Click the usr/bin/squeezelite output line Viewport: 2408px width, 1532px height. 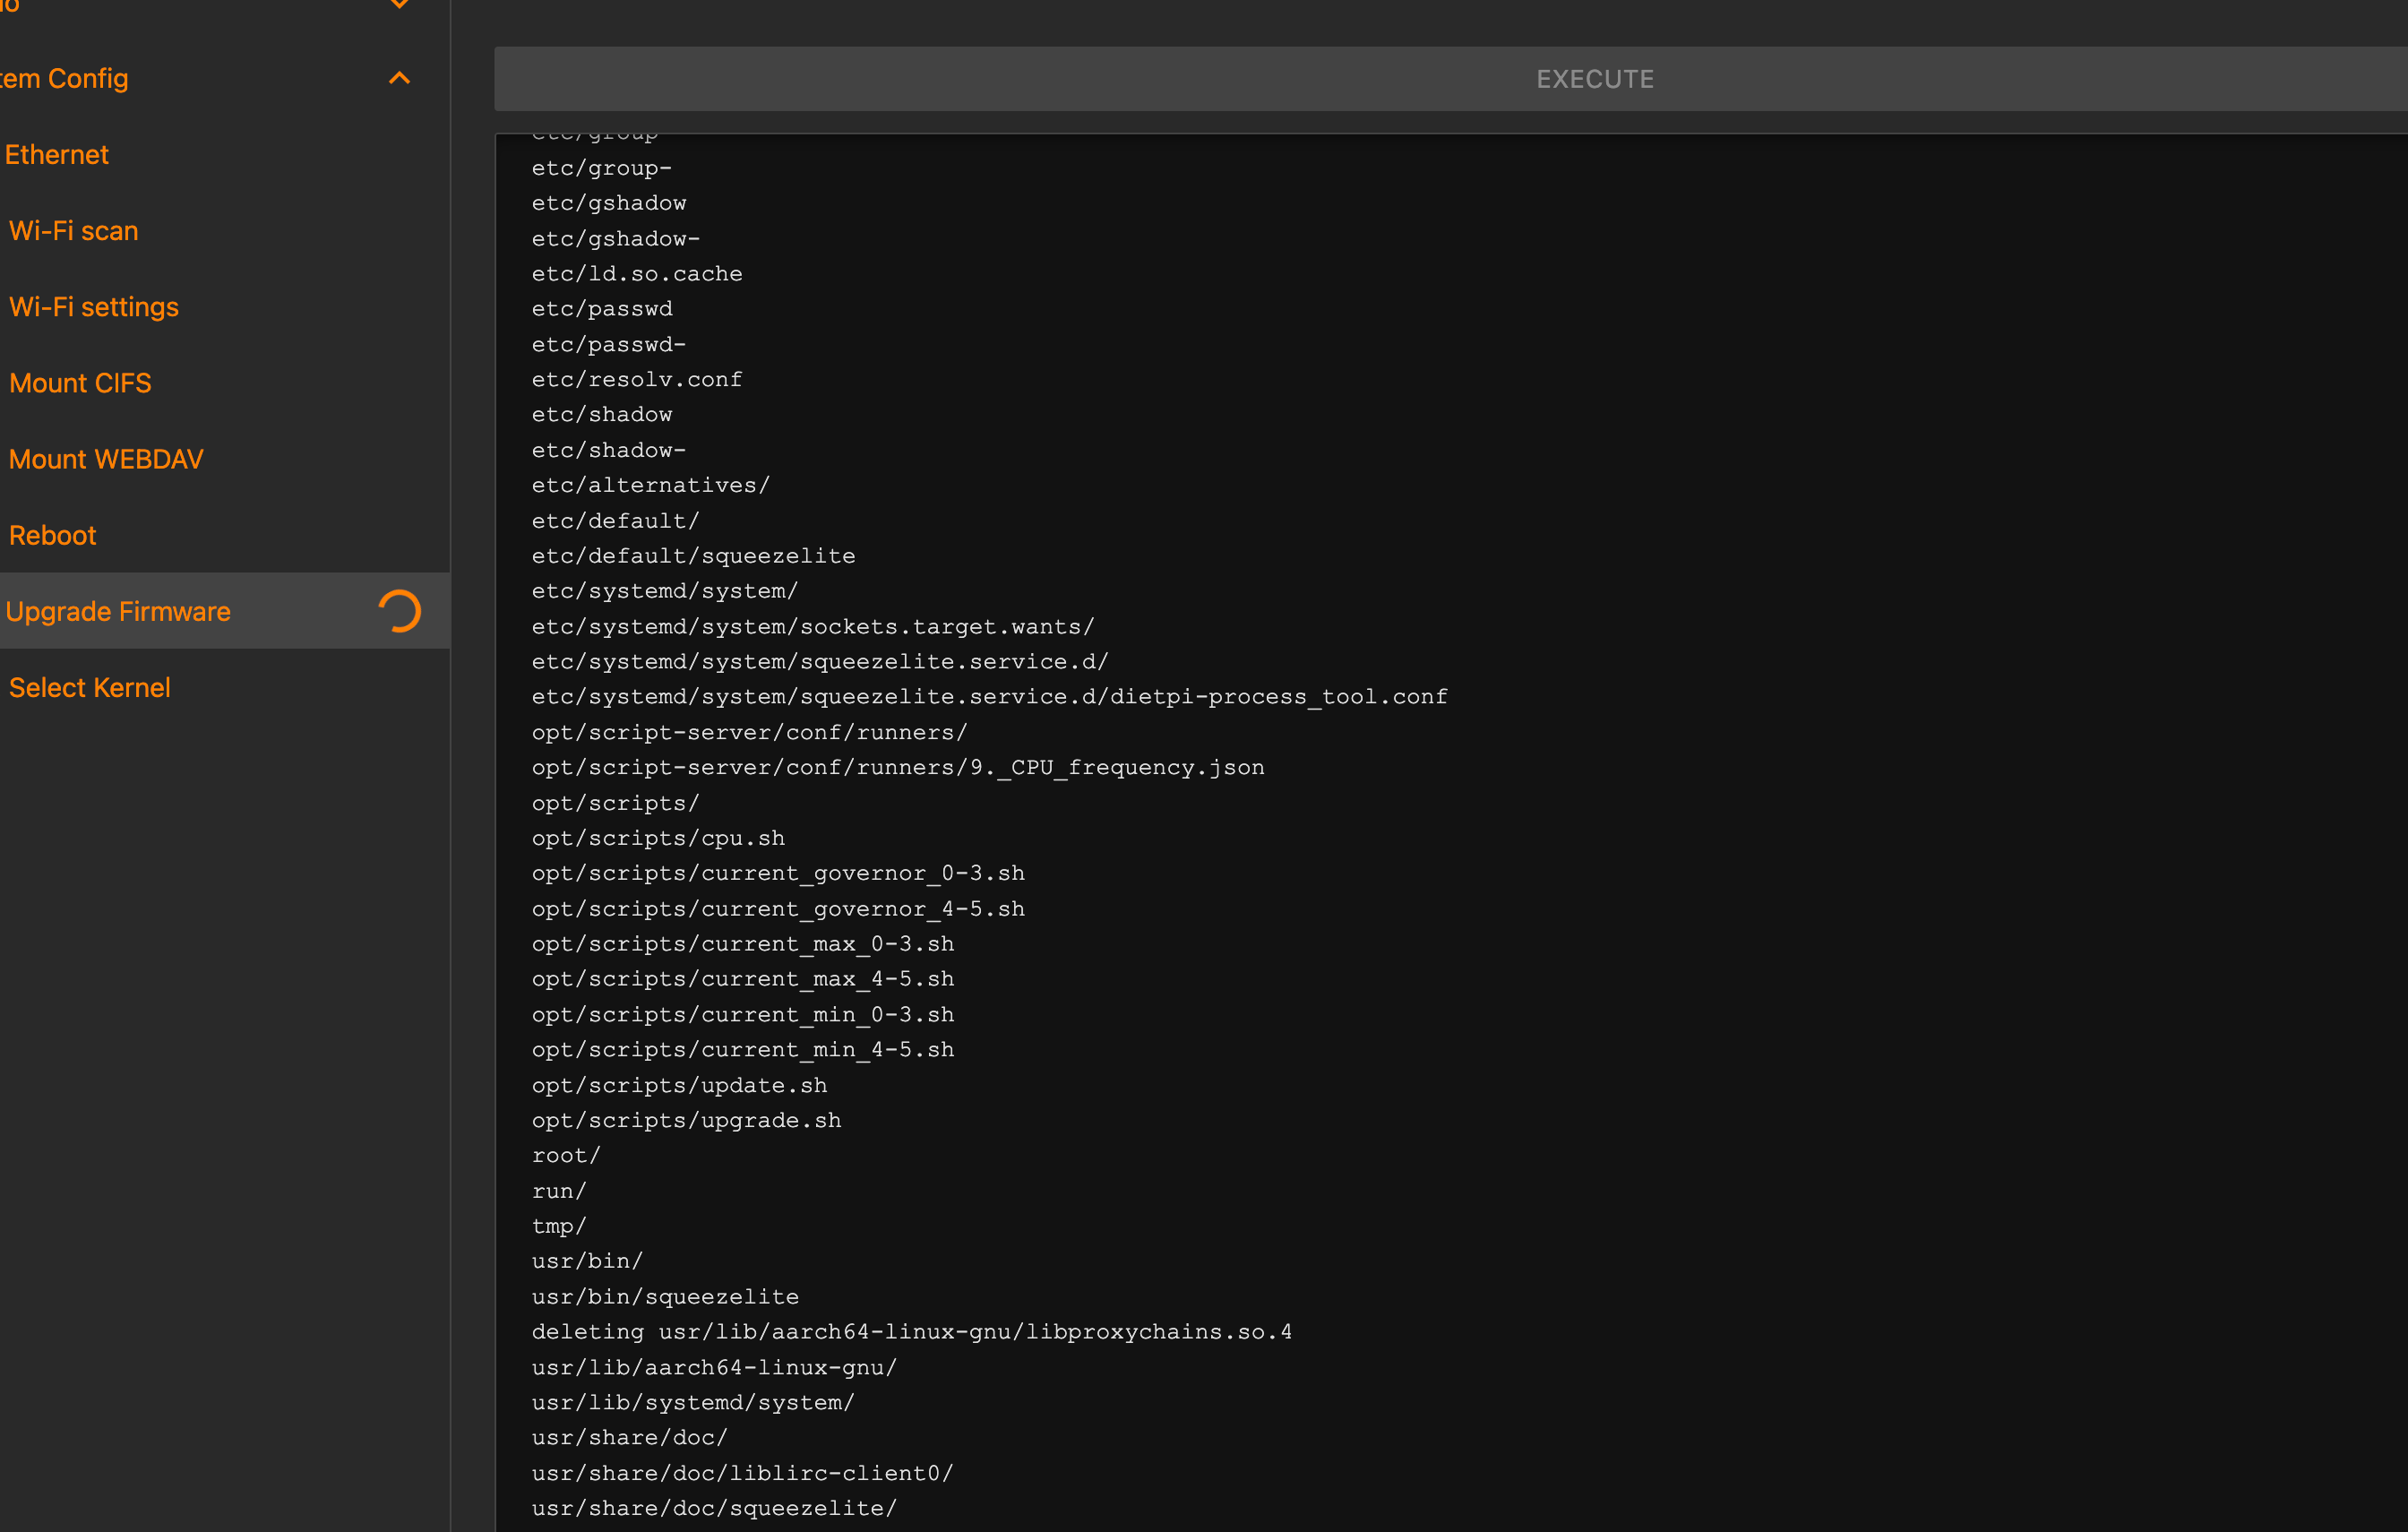pyautogui.click(x=665, y=1296)
